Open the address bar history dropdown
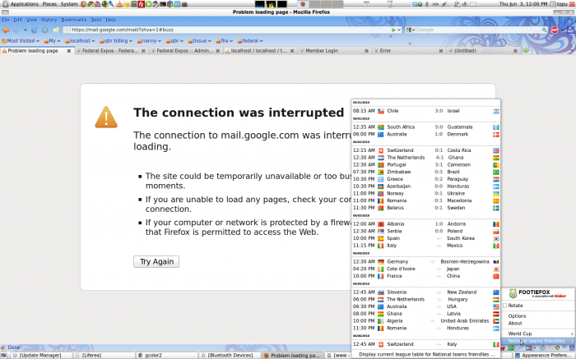576x359 pixels. tap(399, 30)
